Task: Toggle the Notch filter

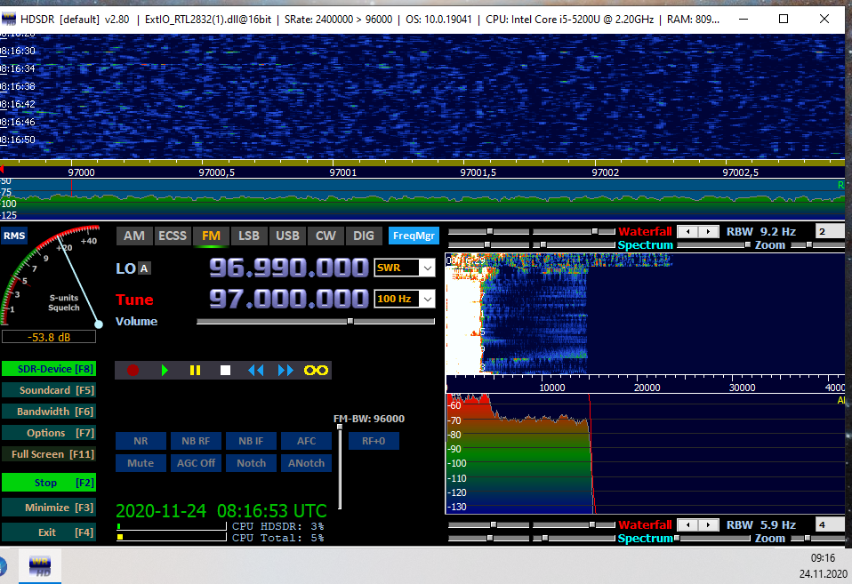Action: pos(251,463)
